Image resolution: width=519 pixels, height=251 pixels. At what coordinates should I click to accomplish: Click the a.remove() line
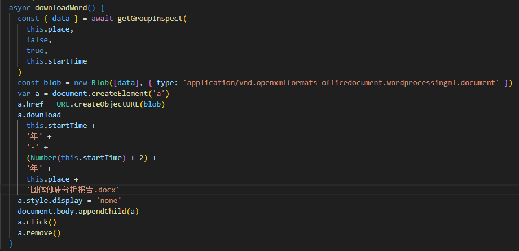click(x=39, y=233)
